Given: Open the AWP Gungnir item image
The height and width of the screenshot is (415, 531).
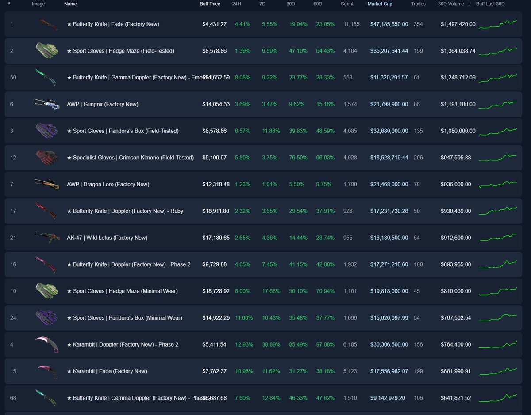Looking at the screenshot, I should point(46,104).
